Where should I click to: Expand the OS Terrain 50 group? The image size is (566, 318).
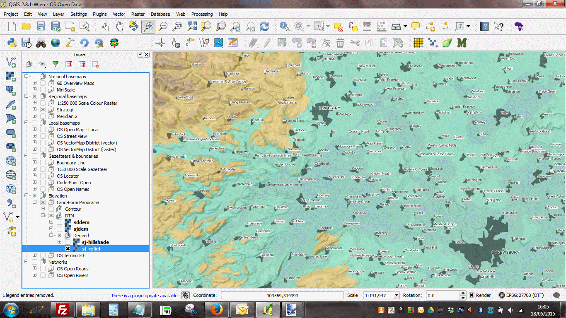point(34,255)
